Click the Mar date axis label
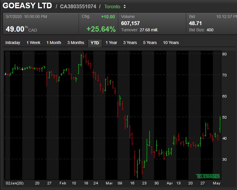Image resolution: width=237 pixels, height=190 pixels. 109,183
